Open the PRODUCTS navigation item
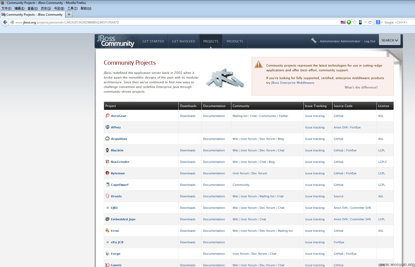This screenshot has width=415, height=267. click(x=235, y=41)
